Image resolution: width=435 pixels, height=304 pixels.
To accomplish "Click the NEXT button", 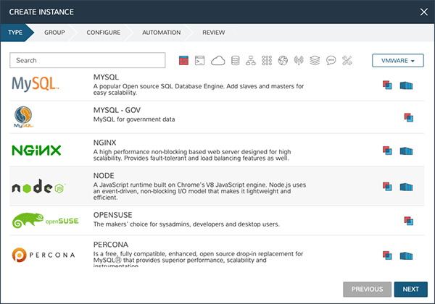I will (411, 290).
